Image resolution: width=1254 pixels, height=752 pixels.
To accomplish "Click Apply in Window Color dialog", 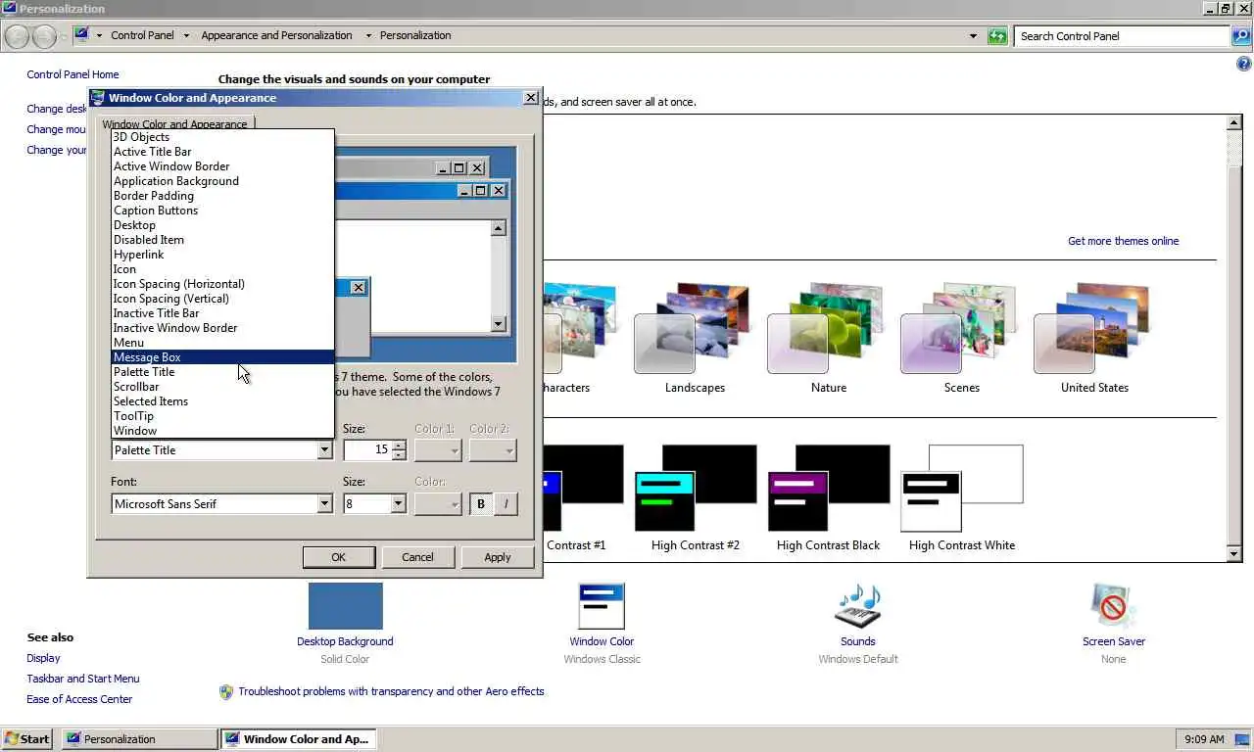I will (498, 557).
